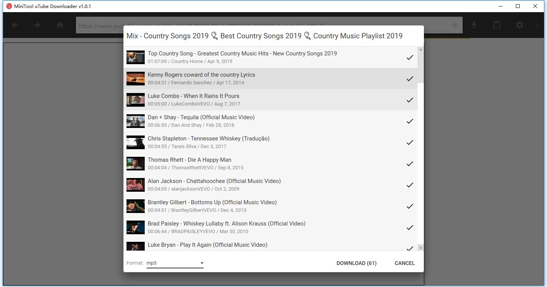Screen dimensions: 547x287
Task: Click details '00:06:55 / Dan And Shay / Feb 28, 2018'
Action: (191, 125)
